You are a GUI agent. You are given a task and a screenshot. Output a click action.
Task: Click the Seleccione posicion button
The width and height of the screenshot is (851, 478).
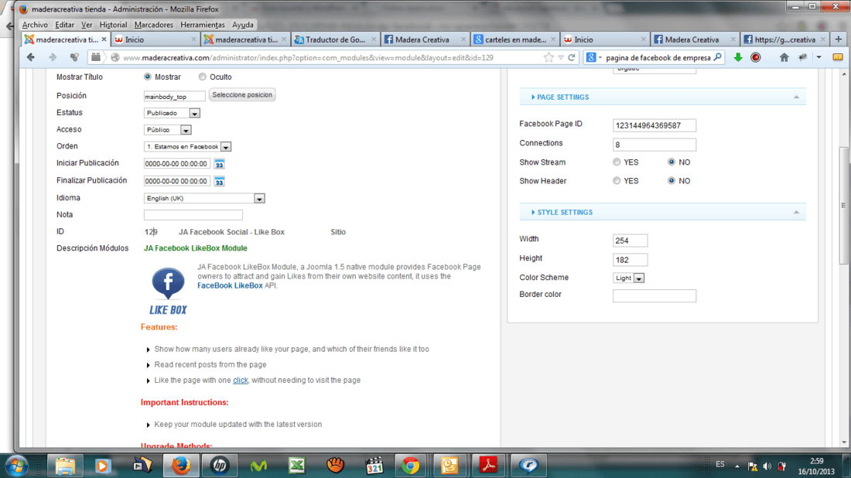[242, 95]
